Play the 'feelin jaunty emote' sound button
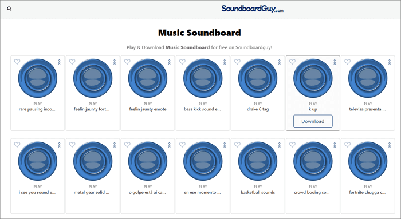The image size is (401, 219). (x=148, y=78)
